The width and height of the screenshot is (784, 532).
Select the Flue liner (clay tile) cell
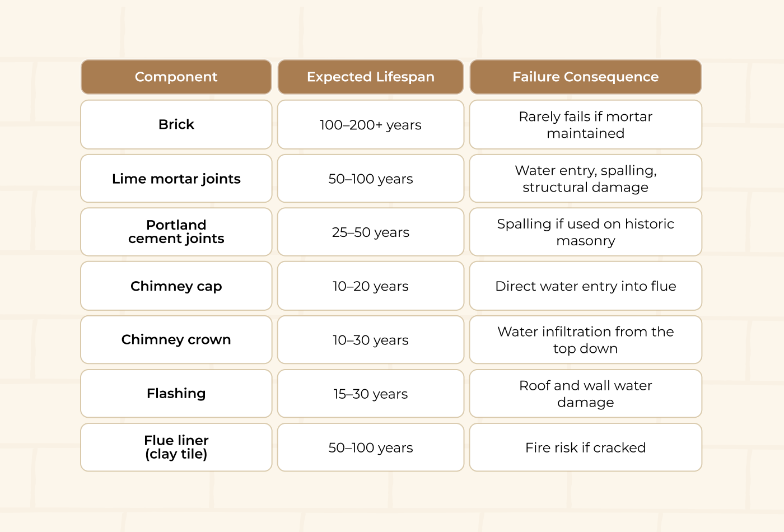pos(176,447)
